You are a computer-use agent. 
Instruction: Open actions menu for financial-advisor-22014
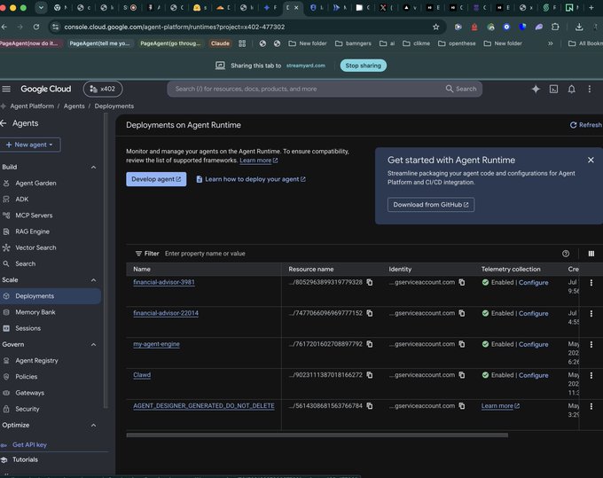pos(591,313)
